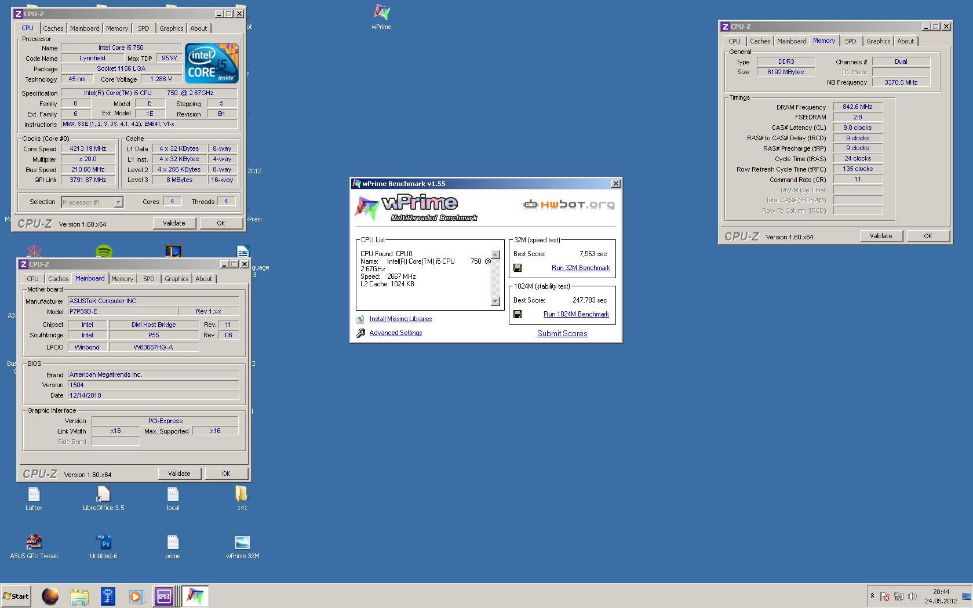Open Mainboard tab in Memory CPU-Z window
The image size is (973, 608).
[x=792, y=41]
